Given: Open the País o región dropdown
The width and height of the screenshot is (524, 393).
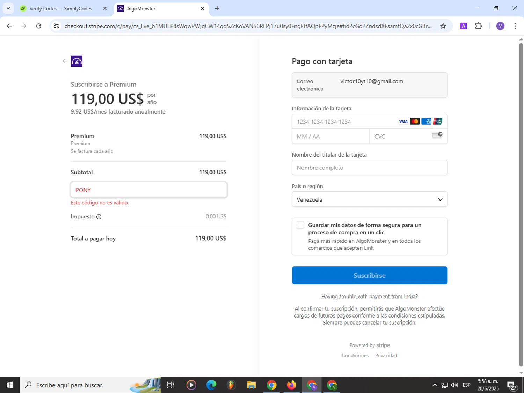Looking at the screenshot, I should pos(370,199).
